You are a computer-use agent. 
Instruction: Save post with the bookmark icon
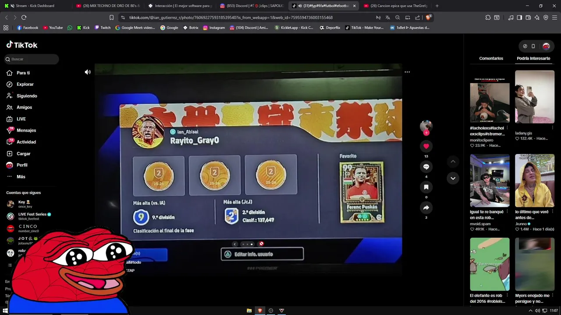[426, 187]
